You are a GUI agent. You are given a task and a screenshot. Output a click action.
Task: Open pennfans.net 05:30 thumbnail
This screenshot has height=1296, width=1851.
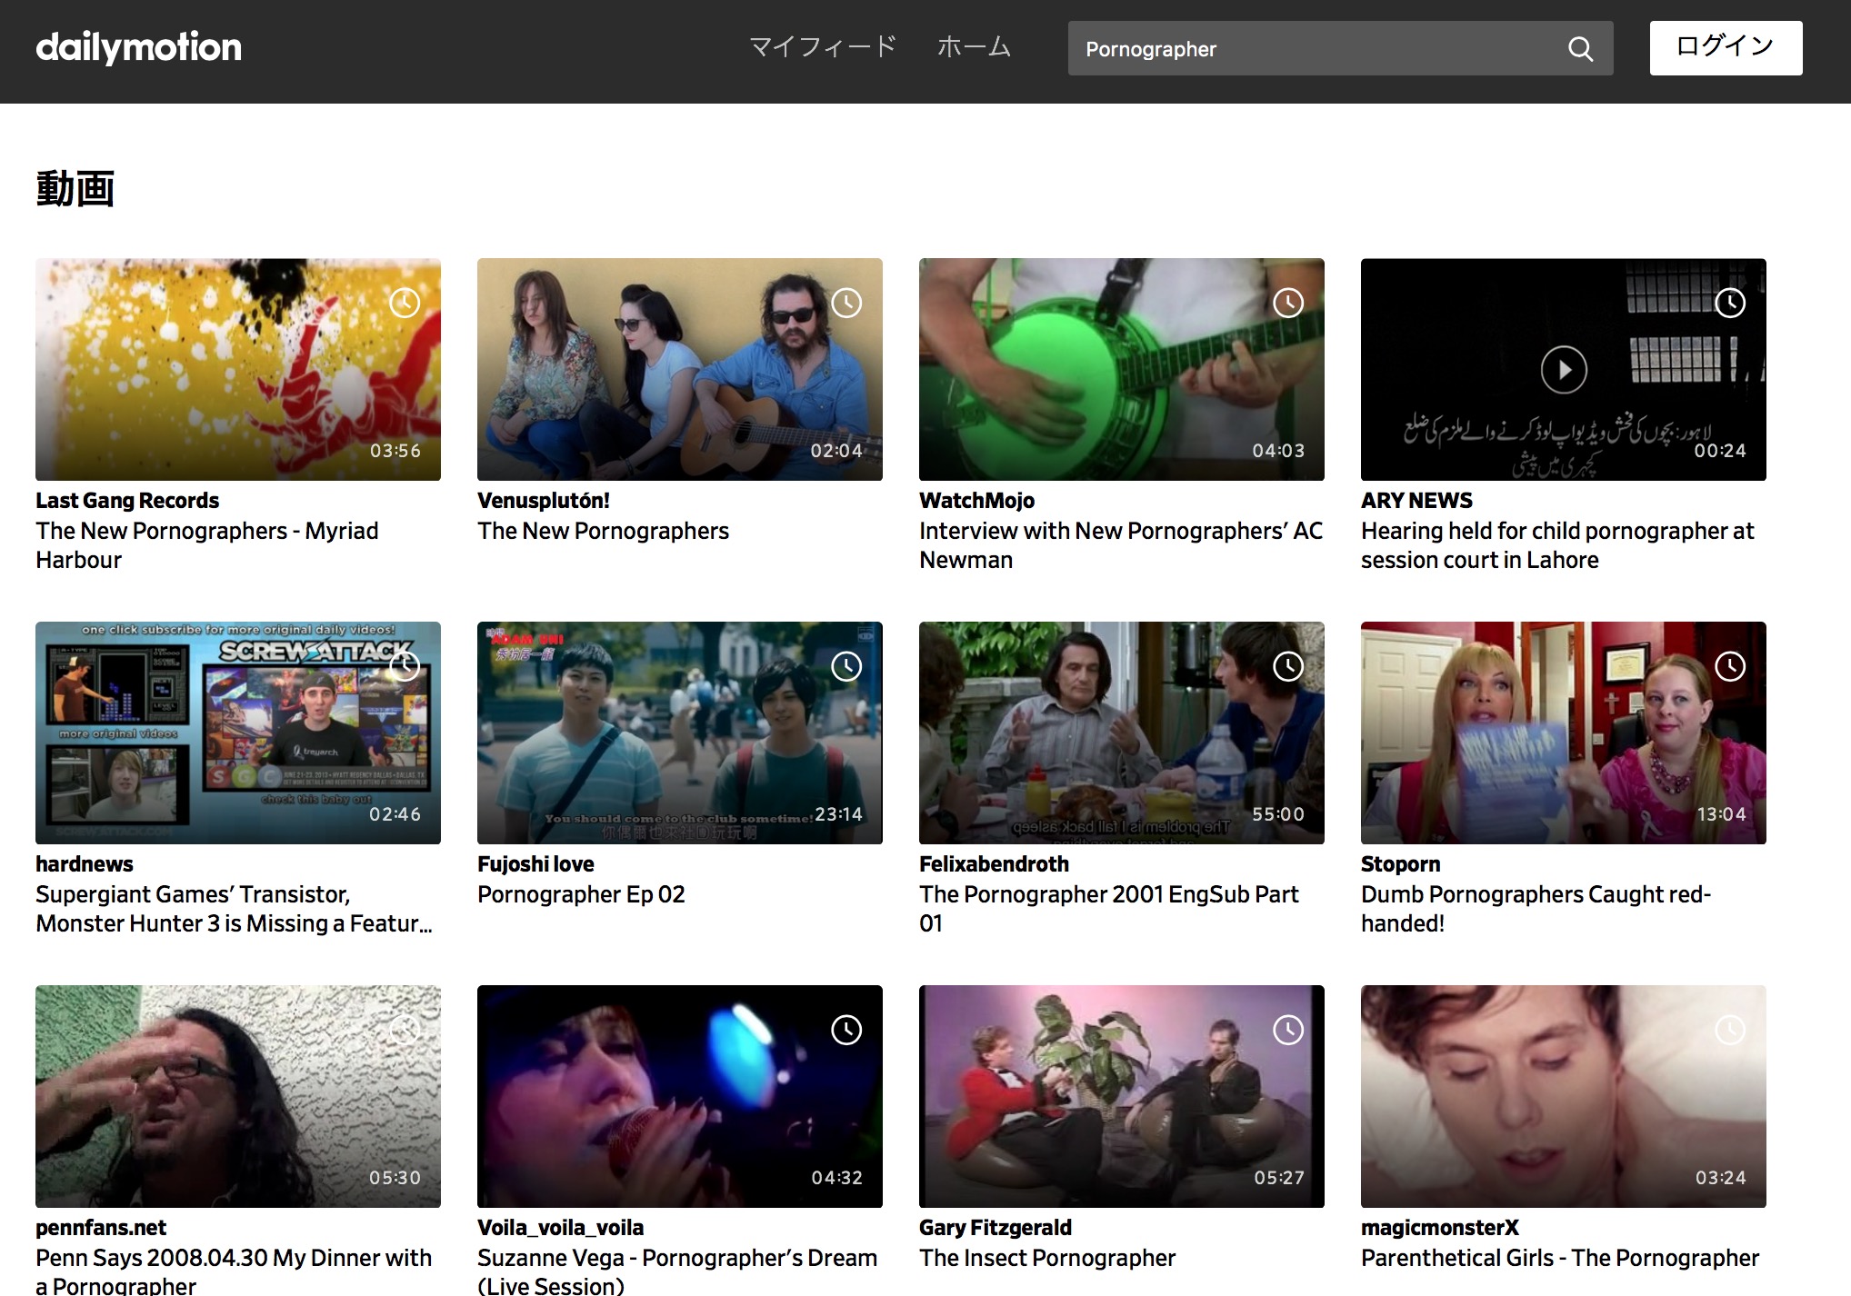pyautogui.click(x=238, y=1097)
